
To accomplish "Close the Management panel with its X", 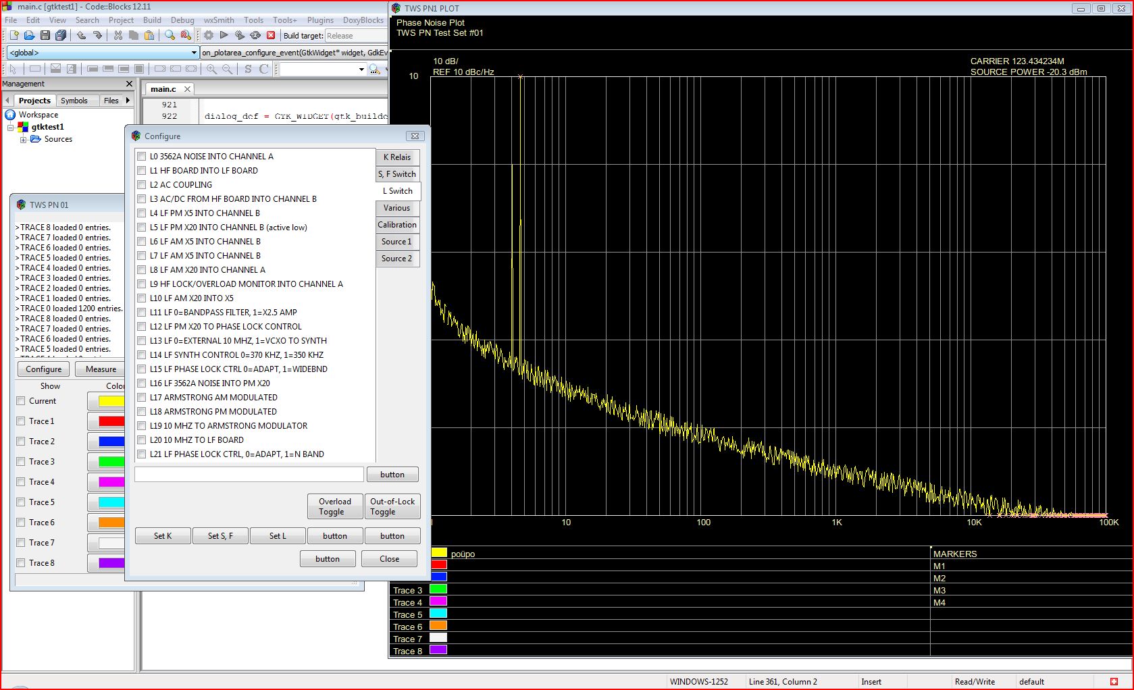I will coord(129,84).
